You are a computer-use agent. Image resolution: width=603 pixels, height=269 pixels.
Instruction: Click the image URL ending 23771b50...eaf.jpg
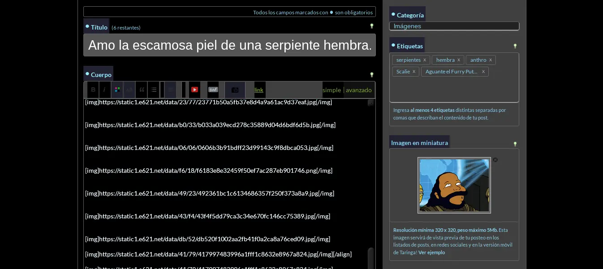[209, 102]
